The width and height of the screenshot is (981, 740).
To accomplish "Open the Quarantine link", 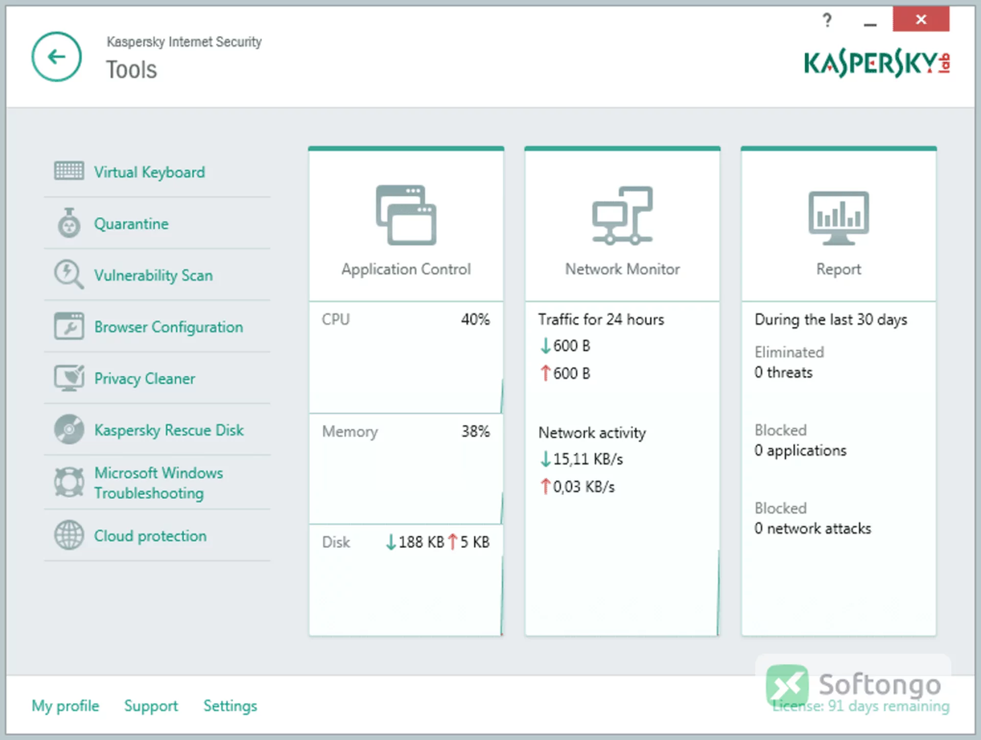I will click(131, 224).
